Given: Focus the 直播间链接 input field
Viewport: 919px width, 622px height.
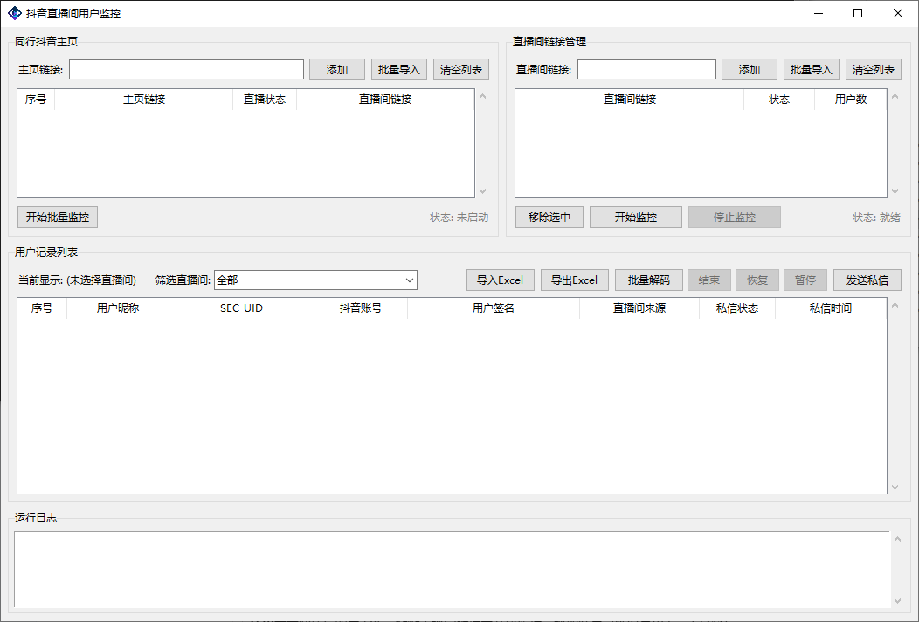Looking at the screenshot, I should click(x=646, y=69).
